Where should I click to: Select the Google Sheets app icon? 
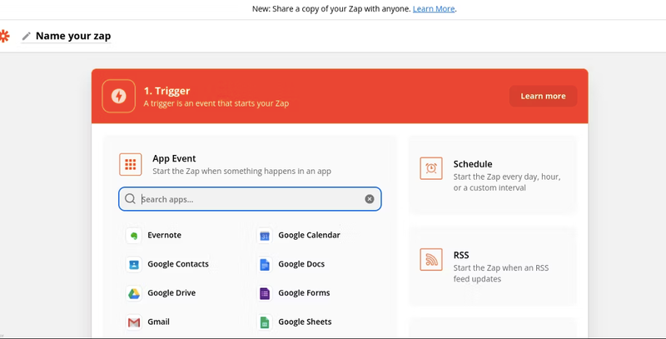[x=265, y=322]
